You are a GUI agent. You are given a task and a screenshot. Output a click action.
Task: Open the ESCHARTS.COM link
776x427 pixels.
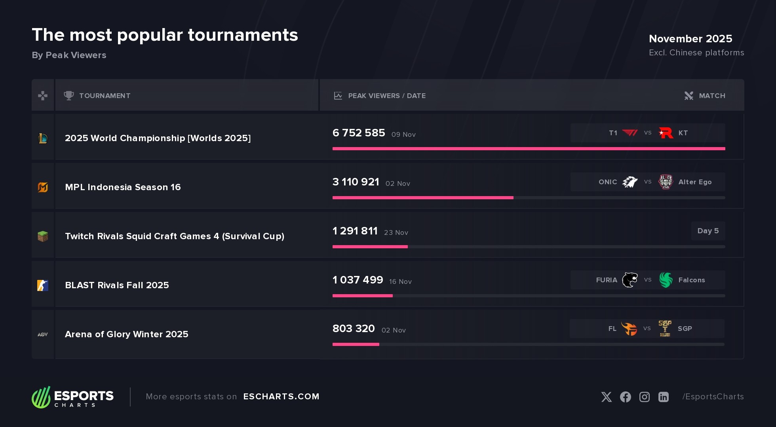tap(281, 397)
